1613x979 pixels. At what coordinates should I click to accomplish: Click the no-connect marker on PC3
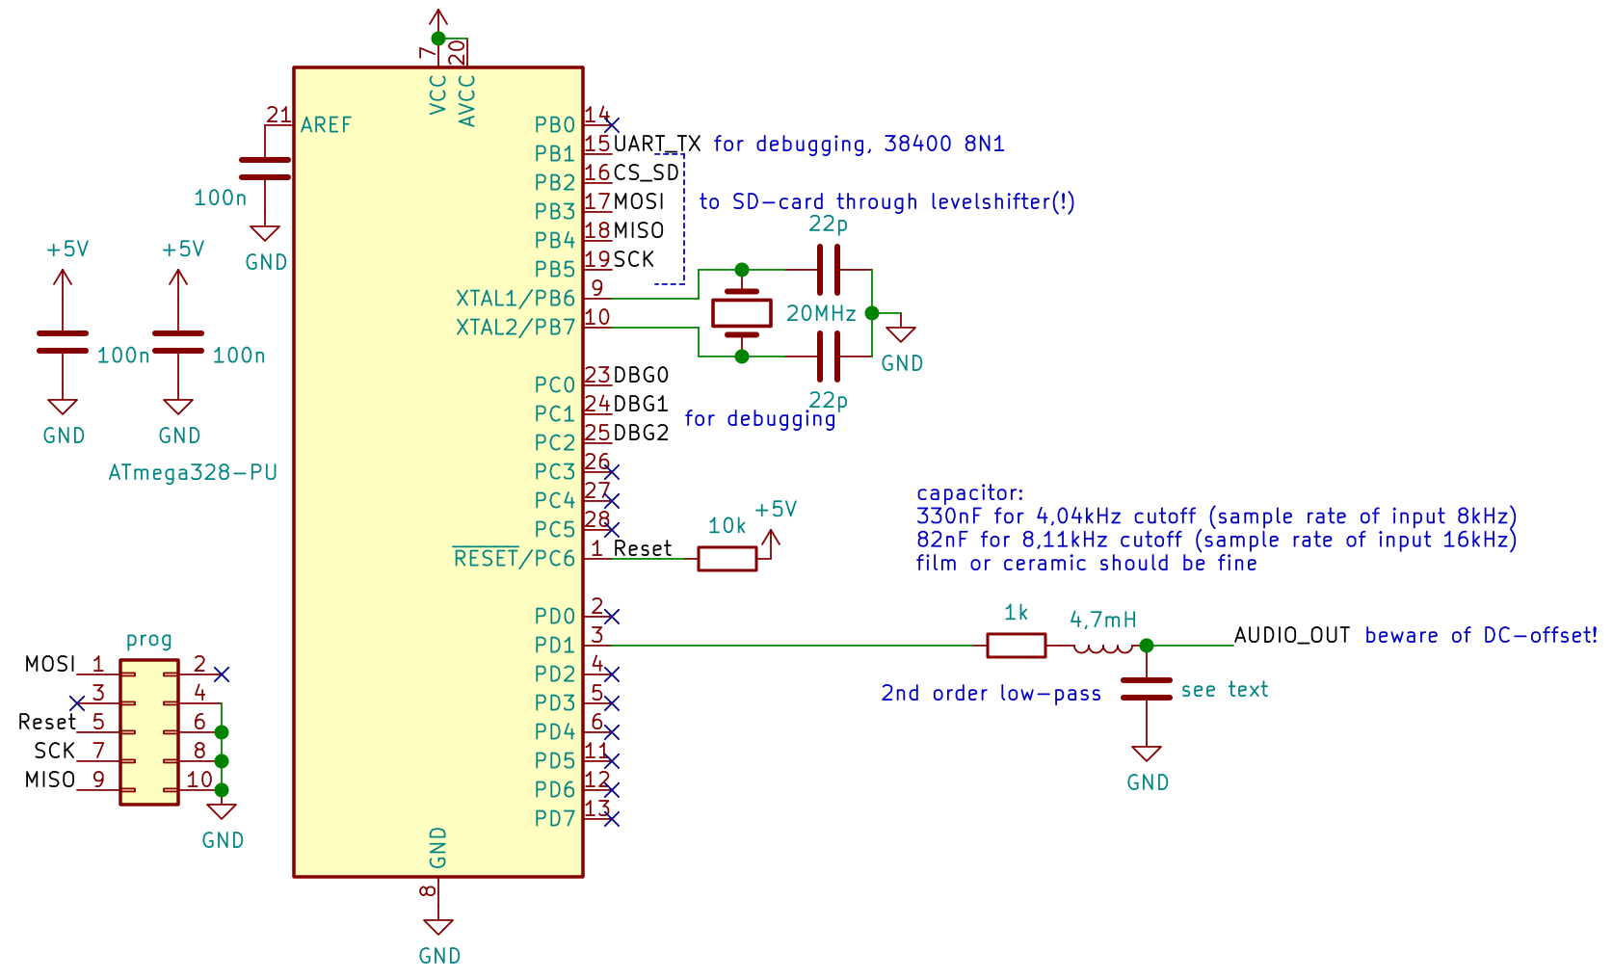coord(611,472)
